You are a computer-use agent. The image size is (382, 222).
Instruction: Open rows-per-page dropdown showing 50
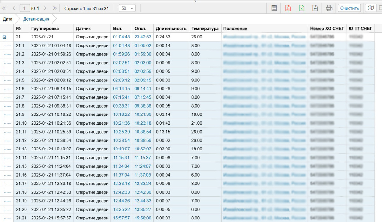click(x=127, y=8)
